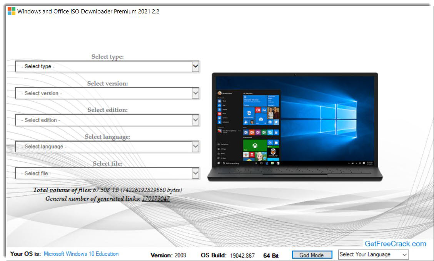Open the Select version dropdown
This screenshot has height=261, width=434.
pyautogui.click(x=107, y=93)
